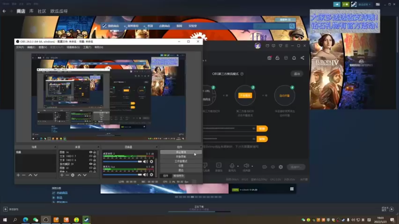Click 开始录制 button in OBS controls
The image size is (399, 224).
[181, 157]
